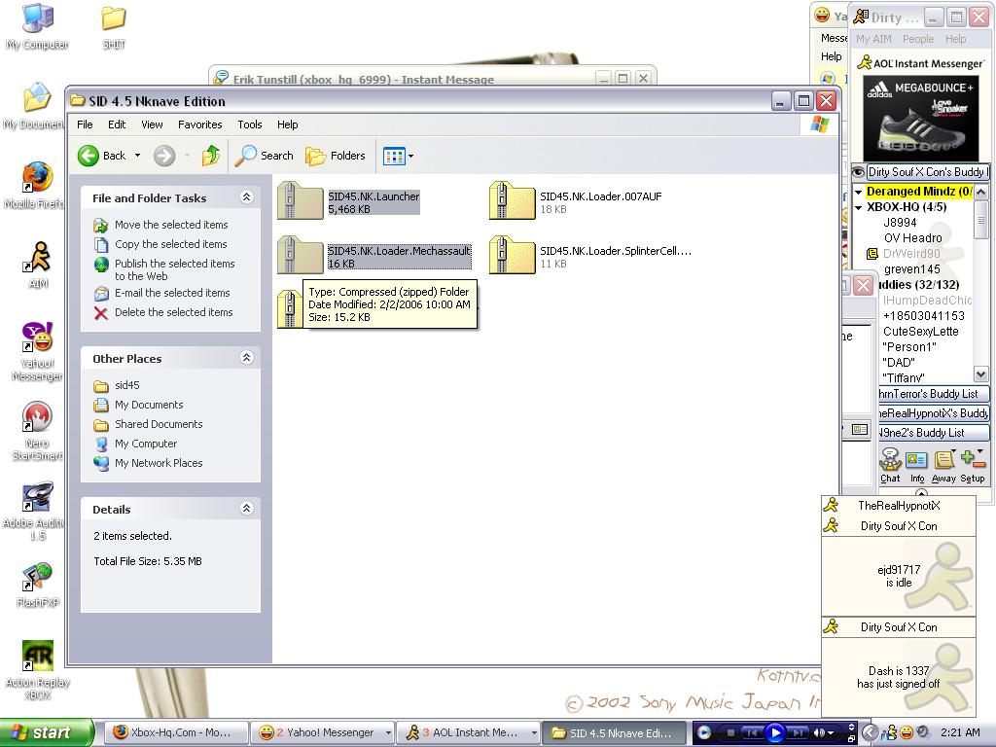Click the Explorer Forward arrow

tap(163, 156)
